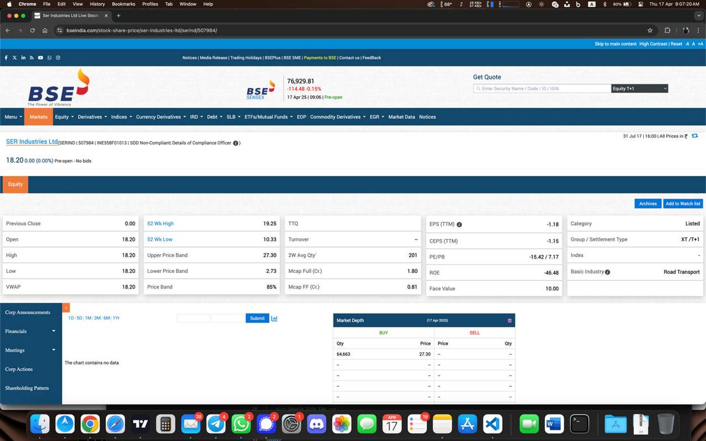Open TradingView from the Dock
This screenshot has width=706, height=441.
[x=140, y=423]
